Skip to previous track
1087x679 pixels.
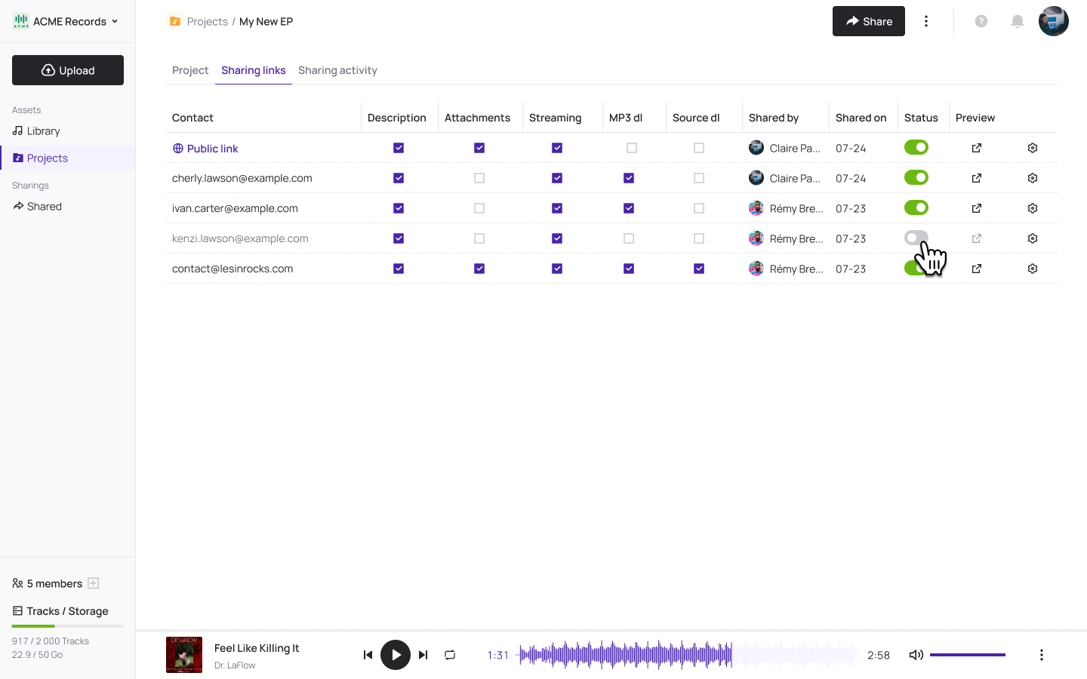(x=368, y=655)
